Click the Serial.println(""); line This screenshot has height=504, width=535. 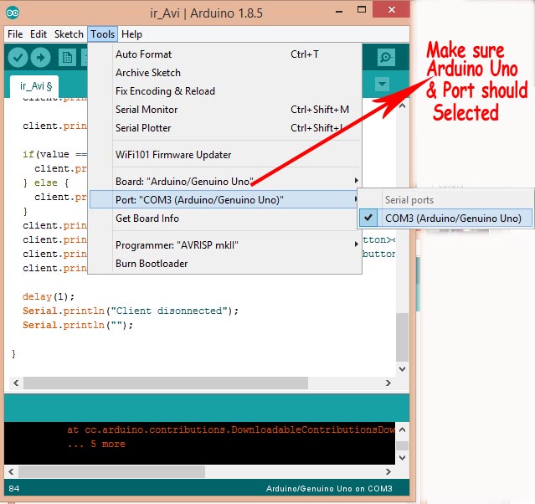click(x=78, y=325)
